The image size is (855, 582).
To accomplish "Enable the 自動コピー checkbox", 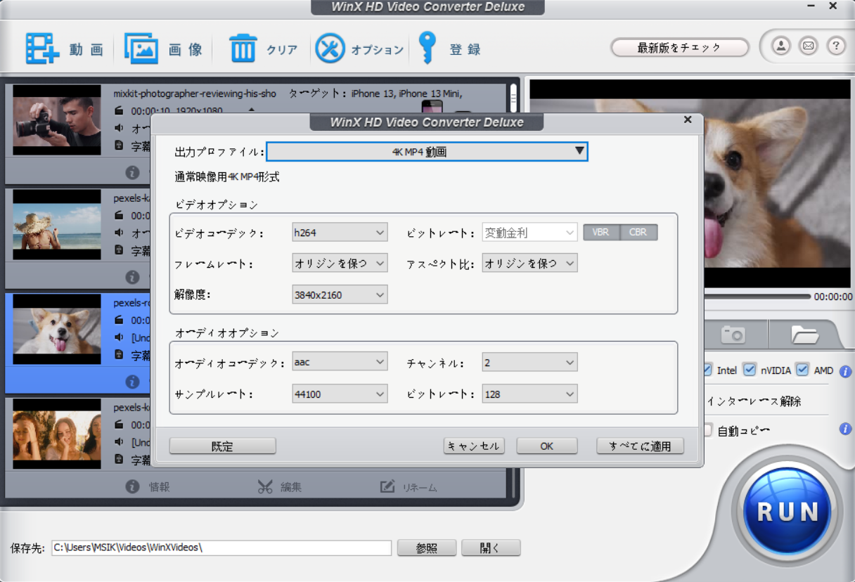I will coord(707,429).
